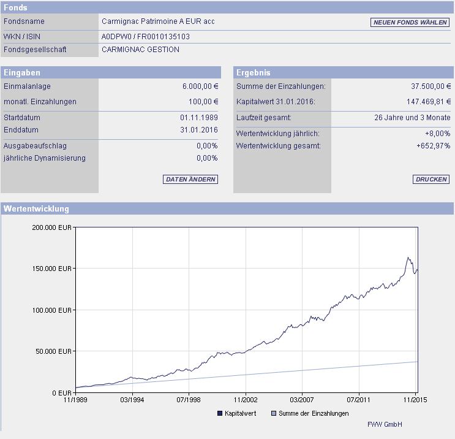This screenshot has height=439, width=455.
Task: Click the Kapitalwert legend color square
Action: coord(220,413)
